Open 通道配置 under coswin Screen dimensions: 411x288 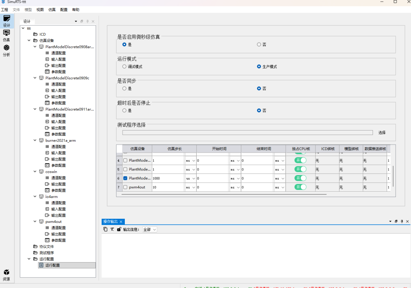tap(59, 178)
